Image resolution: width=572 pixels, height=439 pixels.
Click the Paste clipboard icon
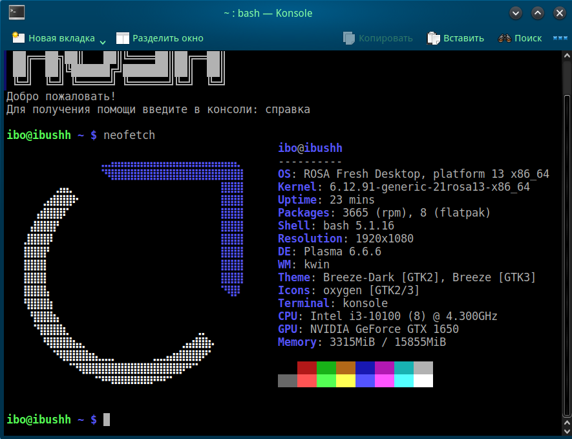(x=434, y=38)
